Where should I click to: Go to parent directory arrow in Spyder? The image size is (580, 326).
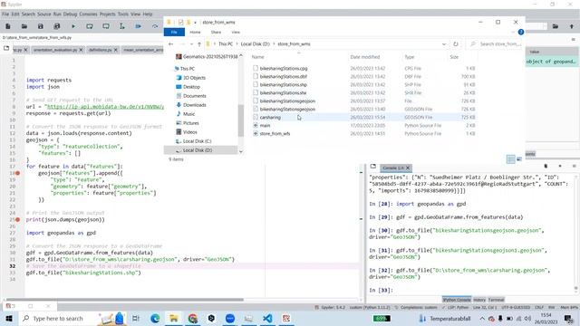tap(572, 26)
